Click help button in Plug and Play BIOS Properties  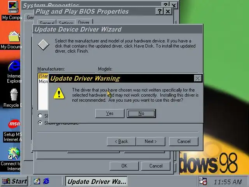[x=160, y=11]
